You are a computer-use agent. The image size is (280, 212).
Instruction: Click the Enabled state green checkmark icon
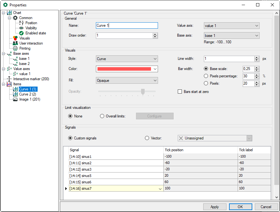21,33
